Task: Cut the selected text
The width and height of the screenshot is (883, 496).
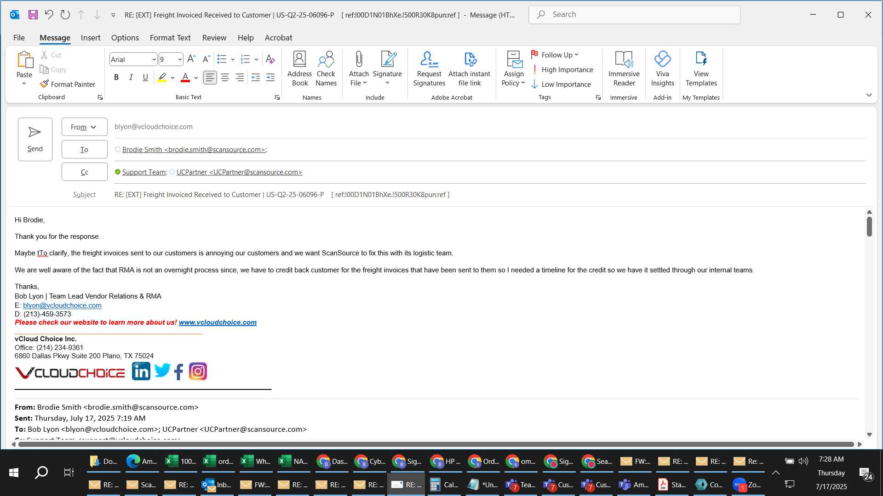Action: pyautogui.click(x=51, y=55)
